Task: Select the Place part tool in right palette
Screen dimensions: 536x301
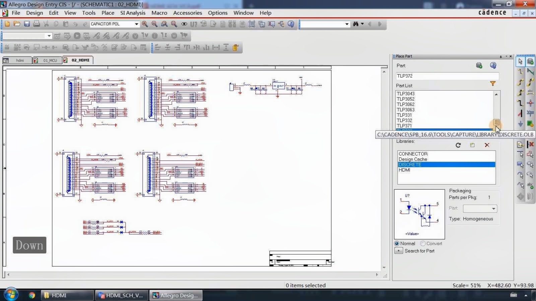Action: (x=530, y=62)
